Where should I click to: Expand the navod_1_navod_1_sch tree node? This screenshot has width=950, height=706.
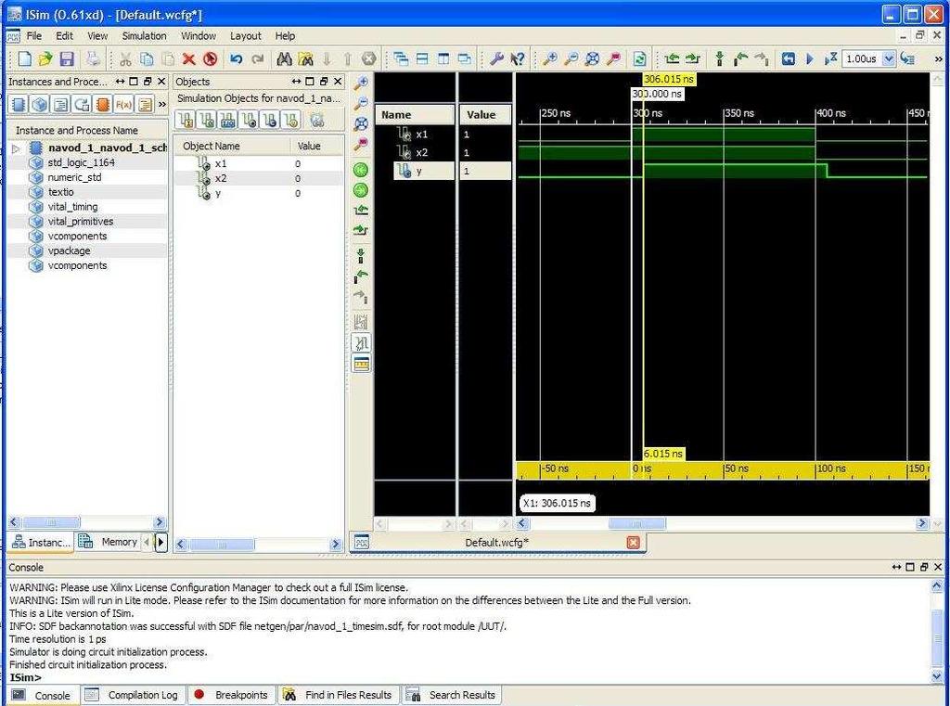click(17, 148)
